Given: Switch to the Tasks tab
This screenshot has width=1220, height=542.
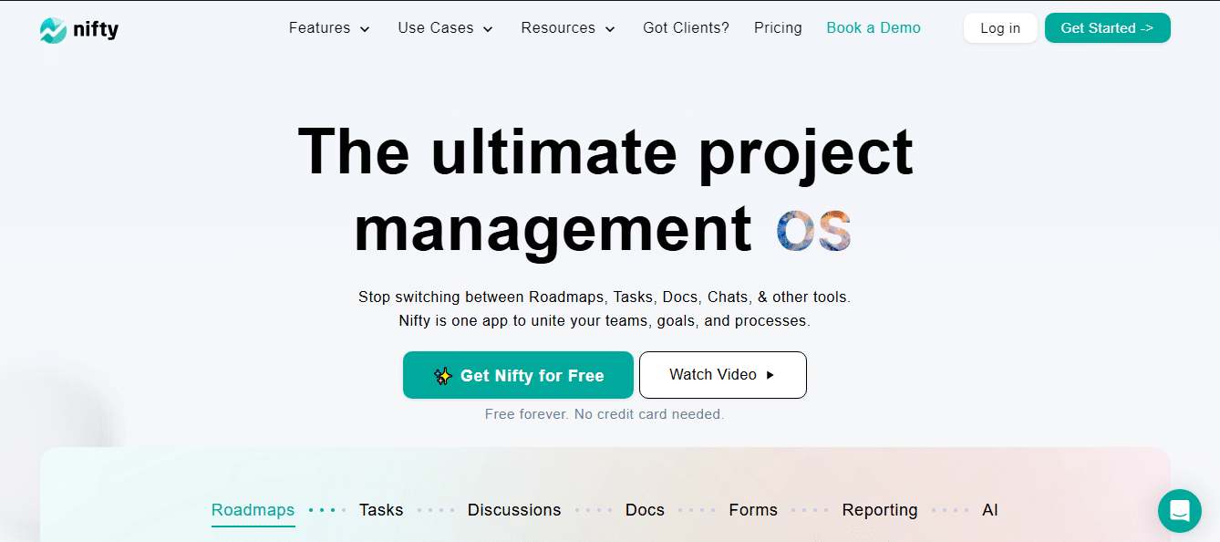Looking at the screenshot, I should (381, 510).
